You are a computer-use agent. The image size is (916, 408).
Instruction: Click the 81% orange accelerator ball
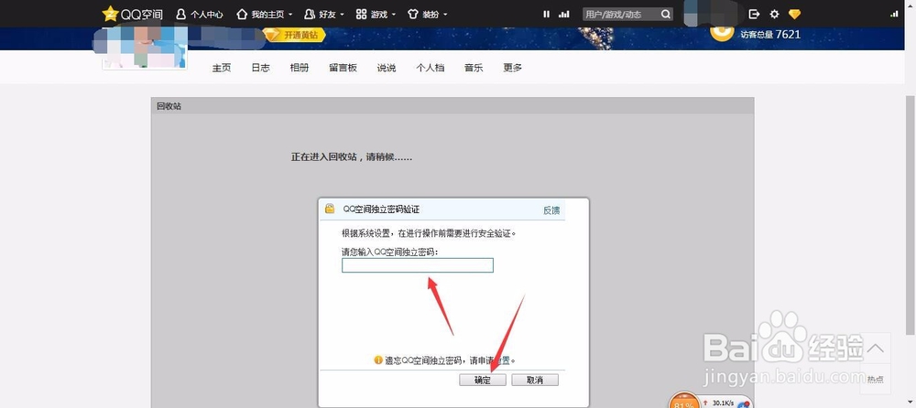[683, 403]
